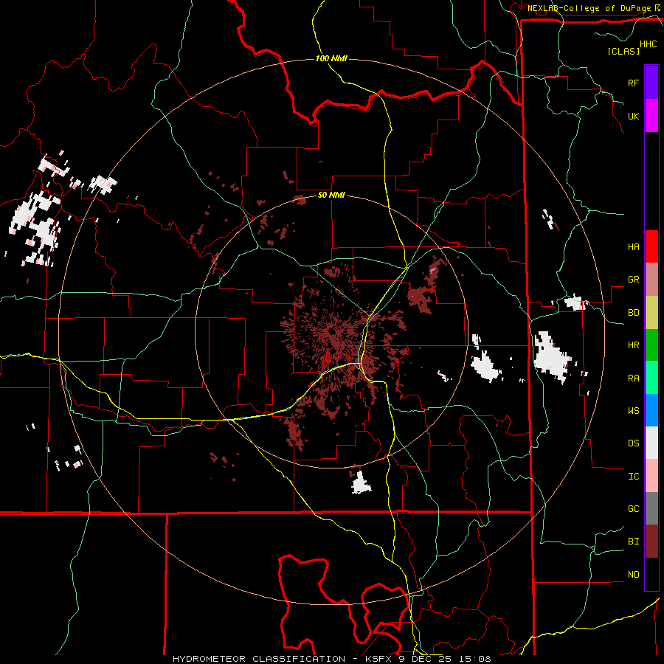
Task: Select the BD yellow legend swatch
Action: (651, 313)
